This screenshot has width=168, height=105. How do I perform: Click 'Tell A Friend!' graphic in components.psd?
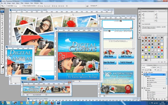coord(126,63)
